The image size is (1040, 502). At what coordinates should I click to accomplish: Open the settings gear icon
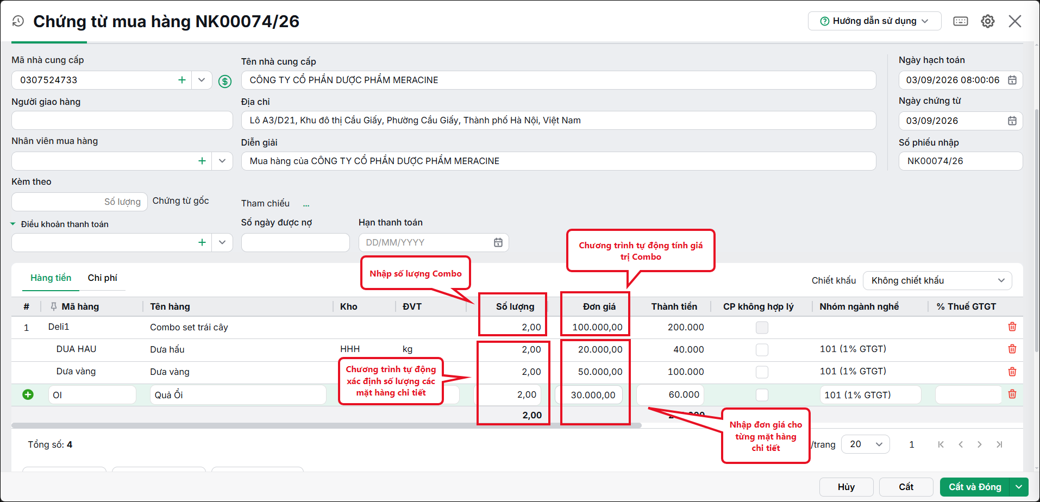(x=988, y=21)
